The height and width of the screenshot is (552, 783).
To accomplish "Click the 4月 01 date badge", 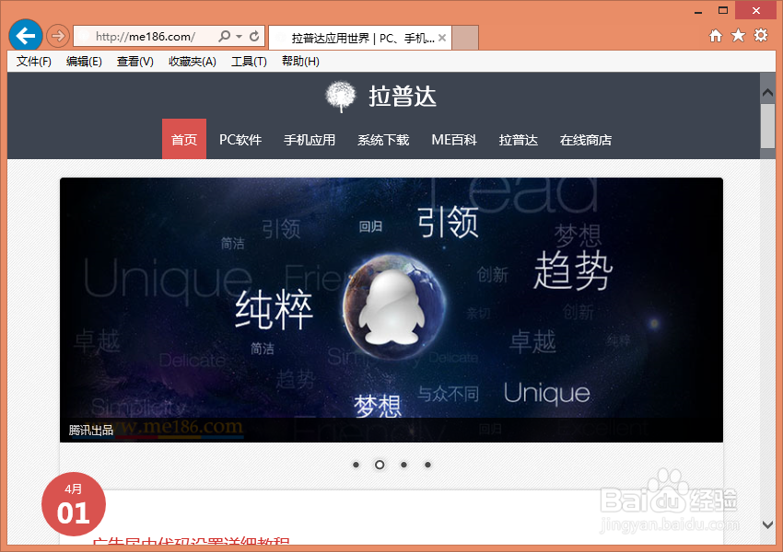I will [74, 504].
